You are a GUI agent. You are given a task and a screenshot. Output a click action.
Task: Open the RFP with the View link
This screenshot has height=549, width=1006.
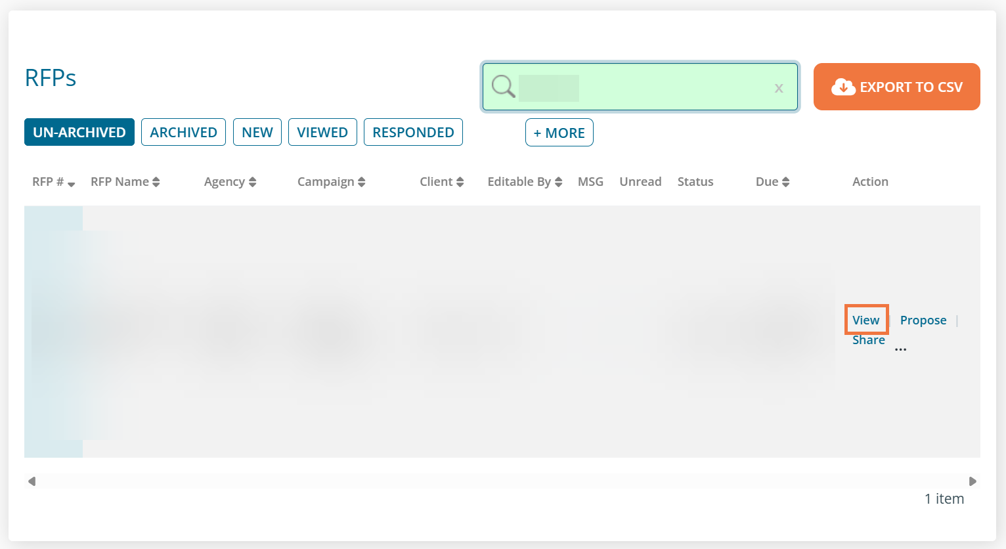pyautogui.click(x=865, y=320)
